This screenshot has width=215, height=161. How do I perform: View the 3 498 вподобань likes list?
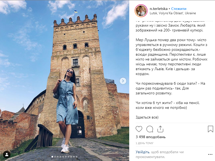(151, 137)
